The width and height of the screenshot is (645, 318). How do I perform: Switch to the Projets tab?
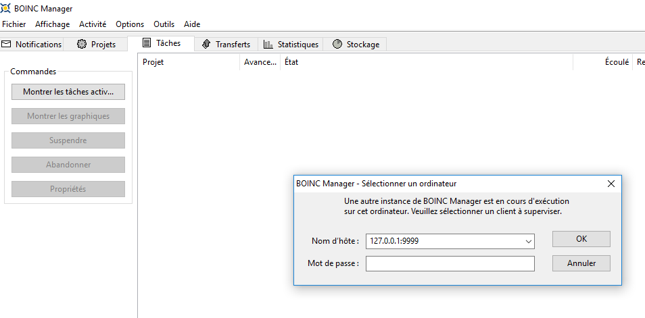(x=95, y=44)
